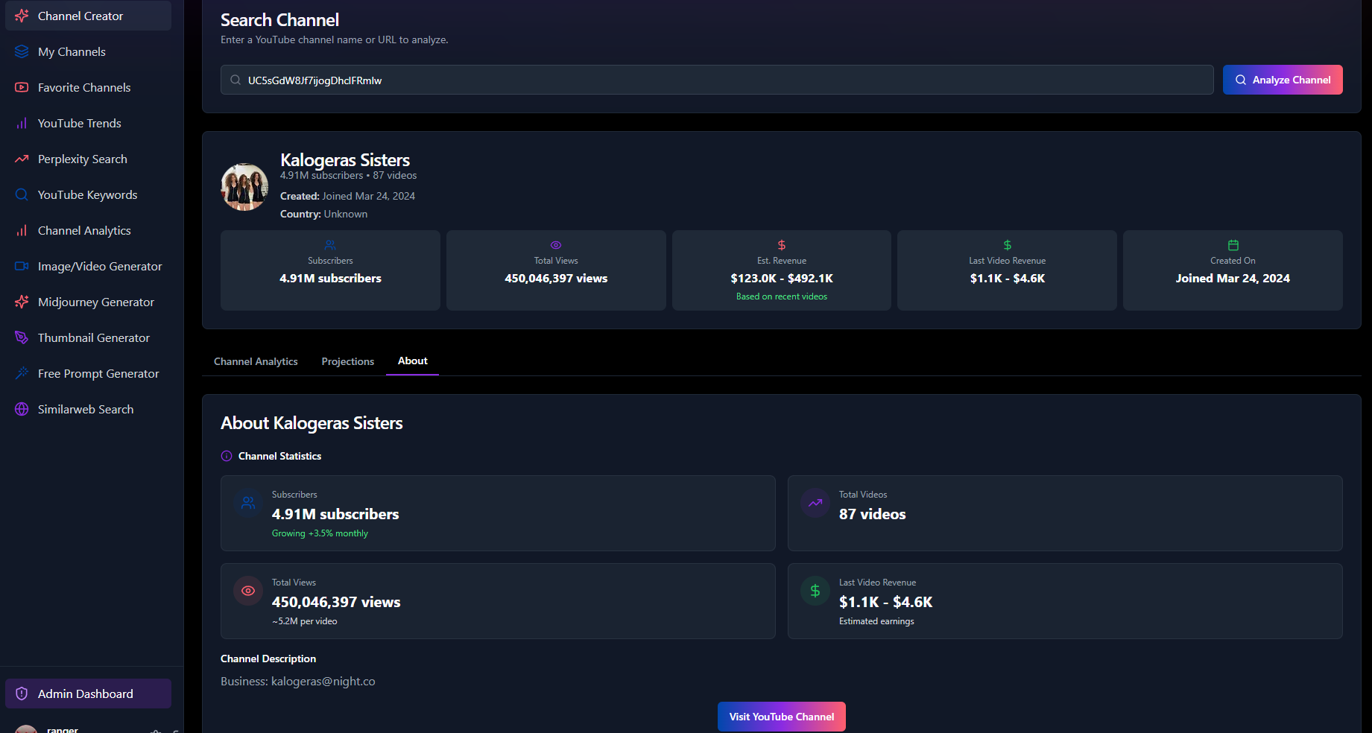The width and height of the screenshot is (1372, 733).
Task: Click the Growing +3.5% monthly text
Action: (x=320, y=533)
